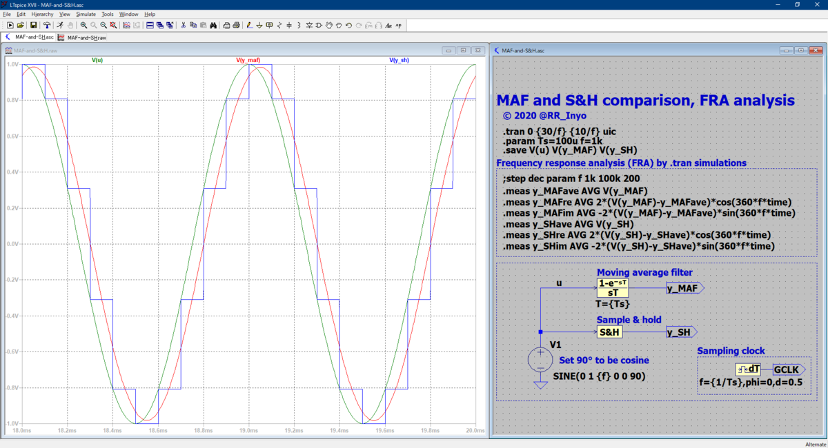
Task: Open the Edit menu
Action: tap(21, 14)
